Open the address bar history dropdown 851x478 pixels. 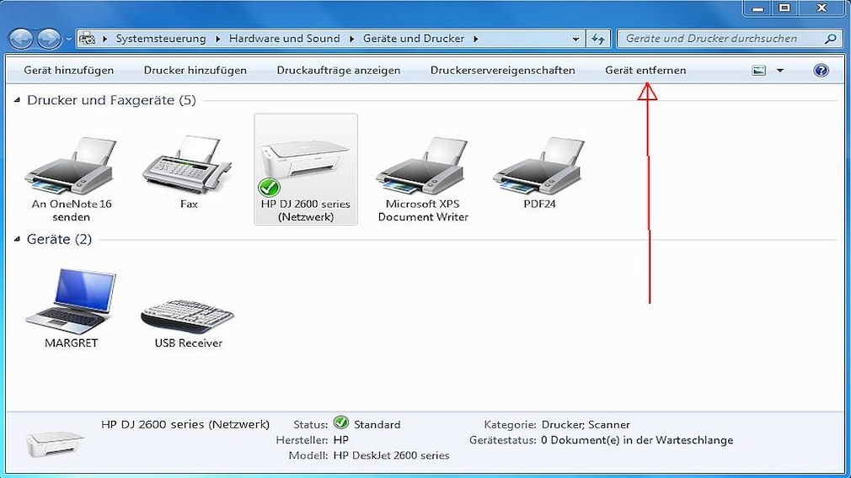pos(575,39)
